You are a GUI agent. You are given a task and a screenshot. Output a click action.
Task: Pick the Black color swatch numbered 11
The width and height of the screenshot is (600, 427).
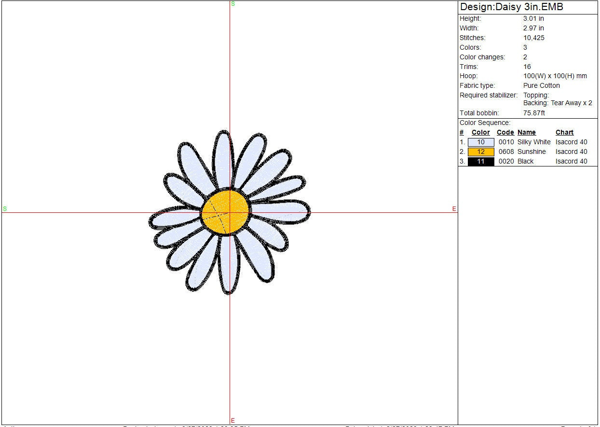(x=481, y=162)
